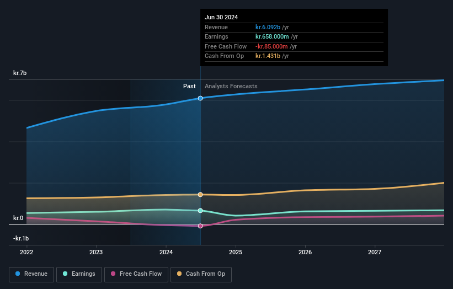Click the kr.658.000m earnings value
The image size is (453, 289).
pos(272,36)
